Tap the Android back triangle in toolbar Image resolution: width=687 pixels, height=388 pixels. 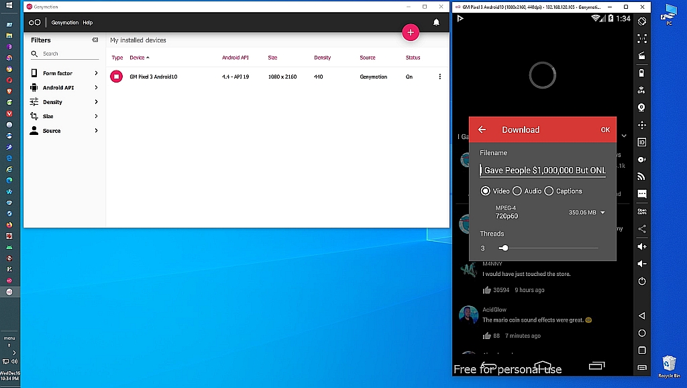642,316
